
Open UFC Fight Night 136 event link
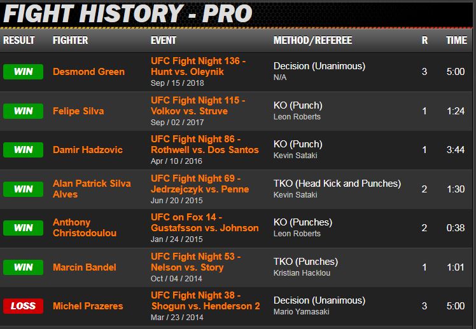point(198,66)
